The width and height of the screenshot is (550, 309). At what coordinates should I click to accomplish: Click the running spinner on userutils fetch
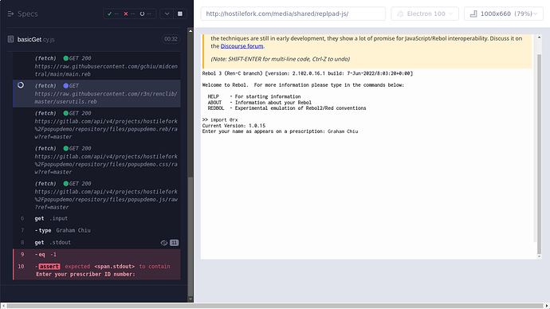pos(21,85)
